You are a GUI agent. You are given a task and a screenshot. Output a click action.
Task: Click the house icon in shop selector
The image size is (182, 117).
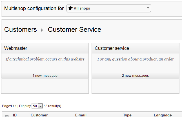point(70,8)
